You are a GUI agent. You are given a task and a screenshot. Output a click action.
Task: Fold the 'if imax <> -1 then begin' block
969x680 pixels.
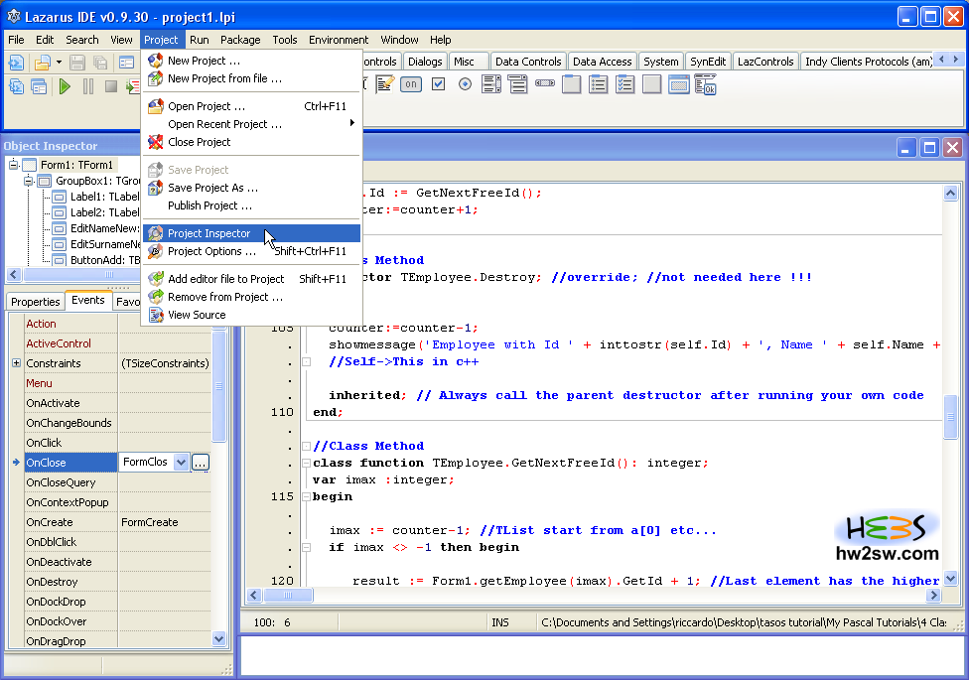(x=306, y=547)
